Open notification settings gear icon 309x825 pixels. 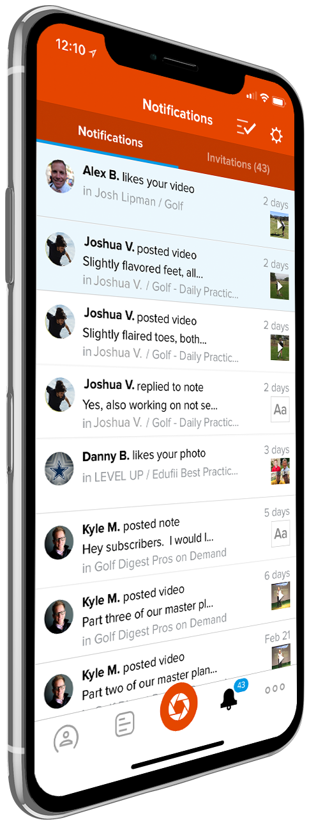coord(276,135)
